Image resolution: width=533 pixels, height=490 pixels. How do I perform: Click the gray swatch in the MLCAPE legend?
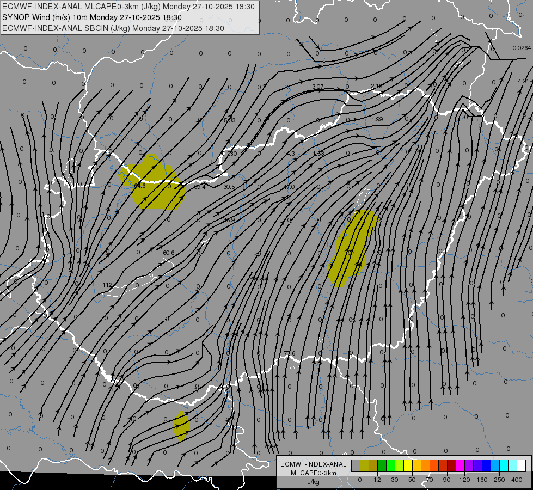356,465
